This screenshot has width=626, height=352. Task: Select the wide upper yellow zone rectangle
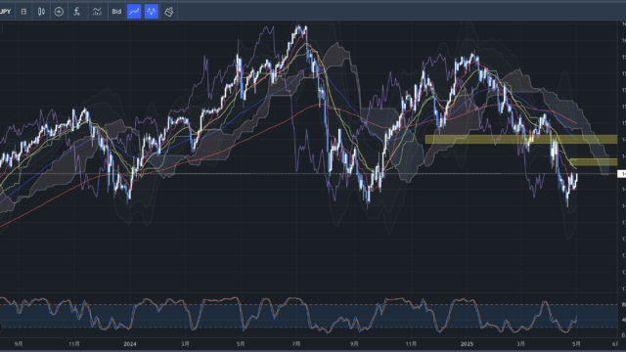tap(521, 139)
